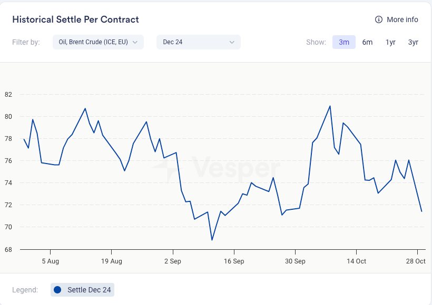Click the 16 Sep date label
This screenshot has width=432, height=305.
[234, 261]
